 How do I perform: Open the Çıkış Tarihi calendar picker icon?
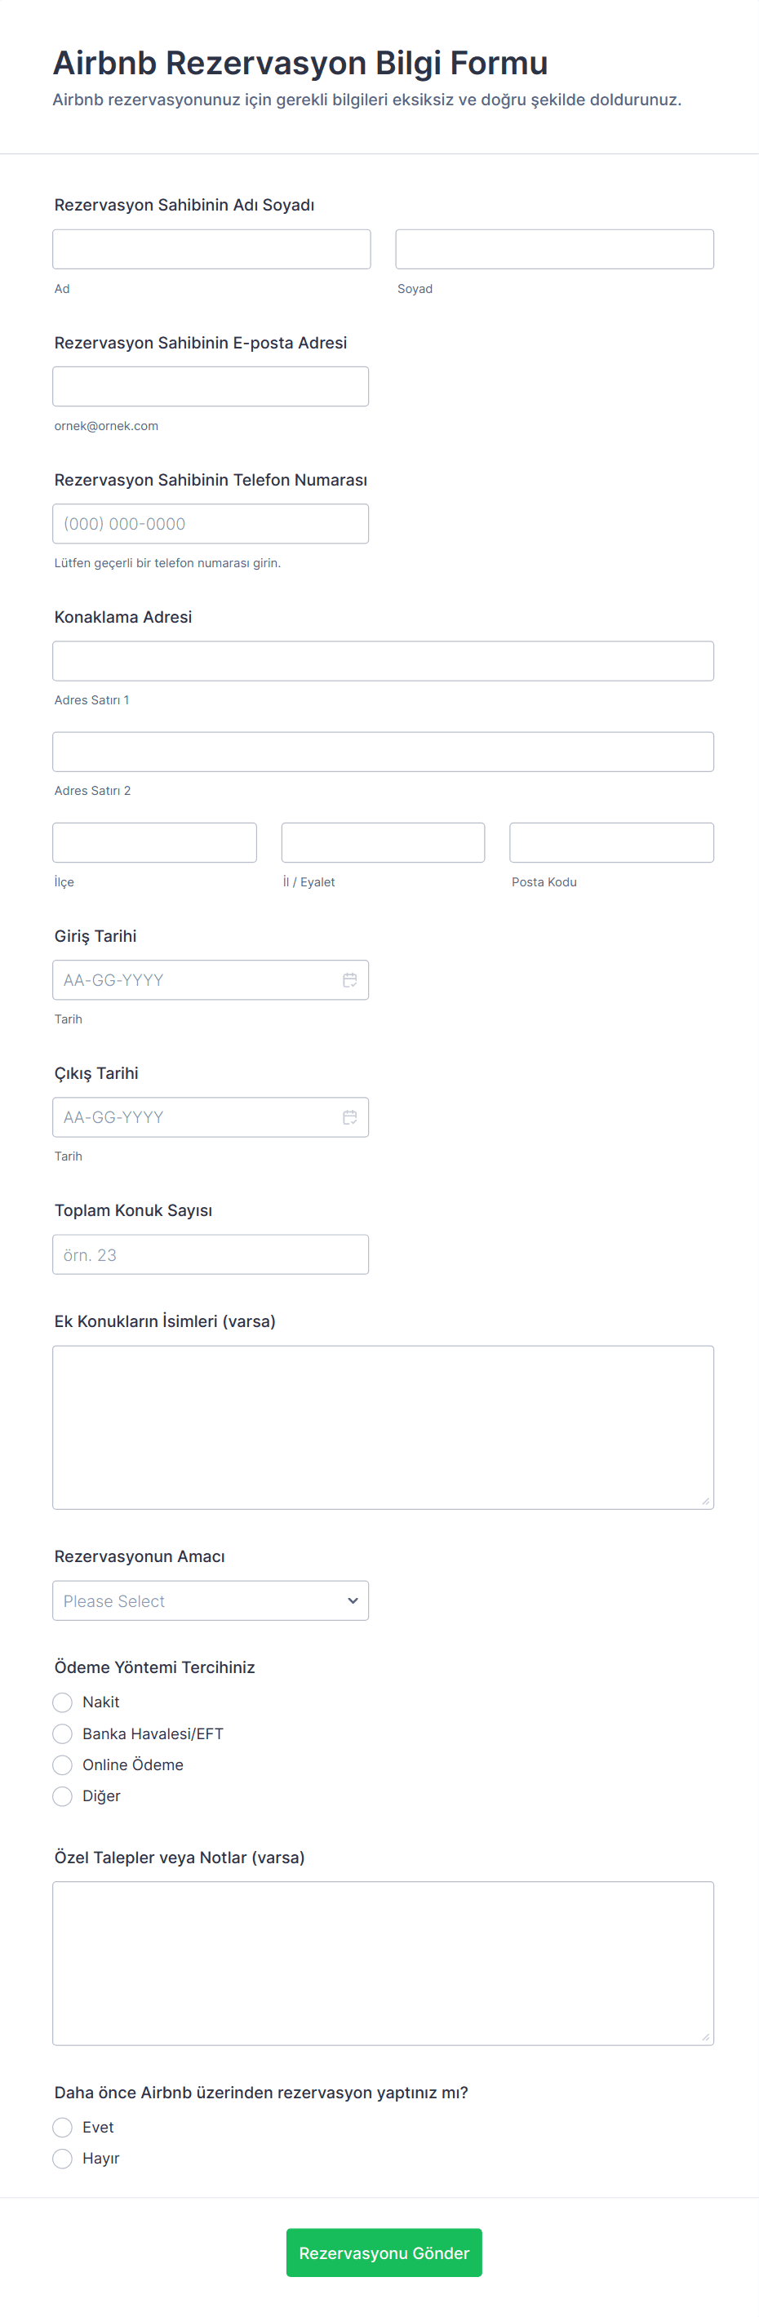click(x=350, y=1116)
